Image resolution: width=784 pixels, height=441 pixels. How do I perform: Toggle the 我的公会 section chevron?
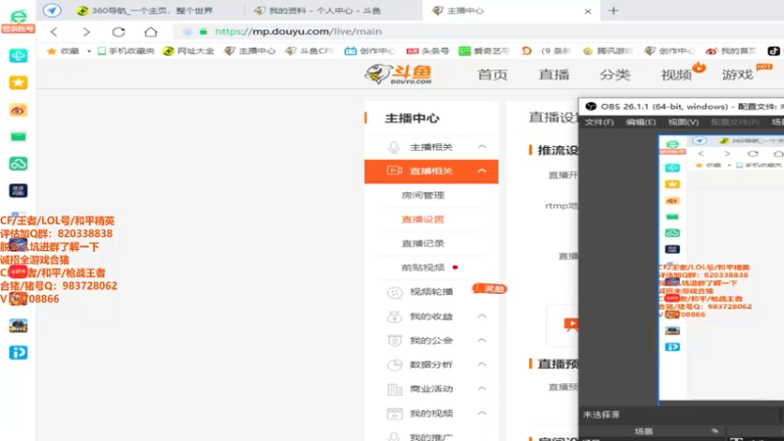pyautogui.click(x=481, y=340)
